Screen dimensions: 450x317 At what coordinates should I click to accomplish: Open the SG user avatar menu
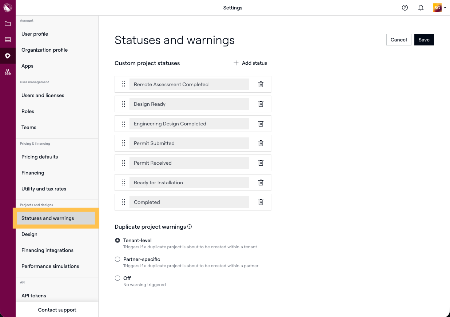click(439, 8)
